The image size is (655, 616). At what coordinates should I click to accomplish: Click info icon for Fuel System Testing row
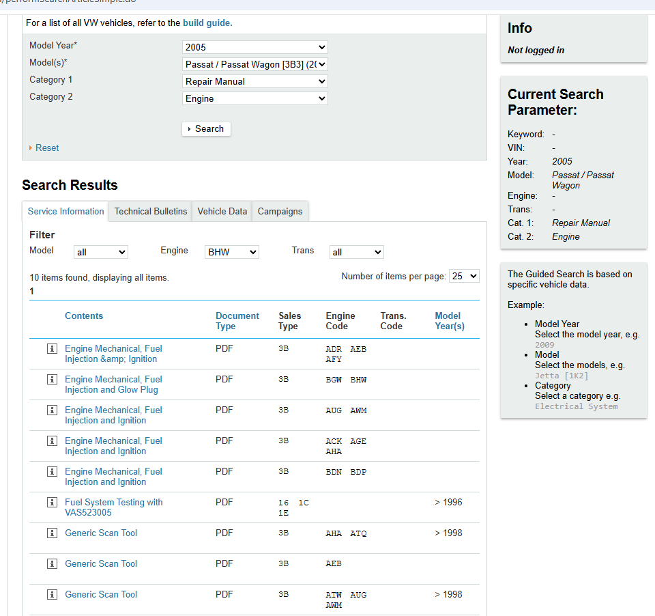[52, 503]
